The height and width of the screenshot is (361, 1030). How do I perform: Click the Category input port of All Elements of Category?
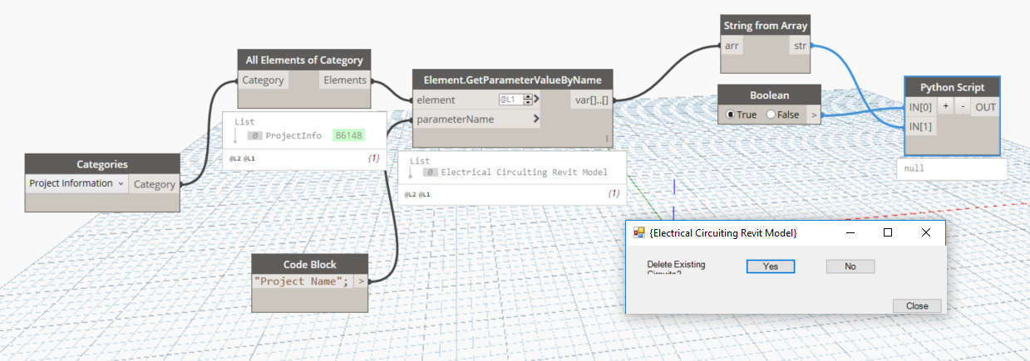(x=263, y=80)
